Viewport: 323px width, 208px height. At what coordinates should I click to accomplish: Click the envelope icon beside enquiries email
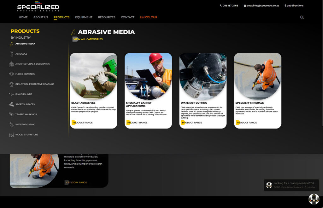pyautogui.click(x=245, y=6)
